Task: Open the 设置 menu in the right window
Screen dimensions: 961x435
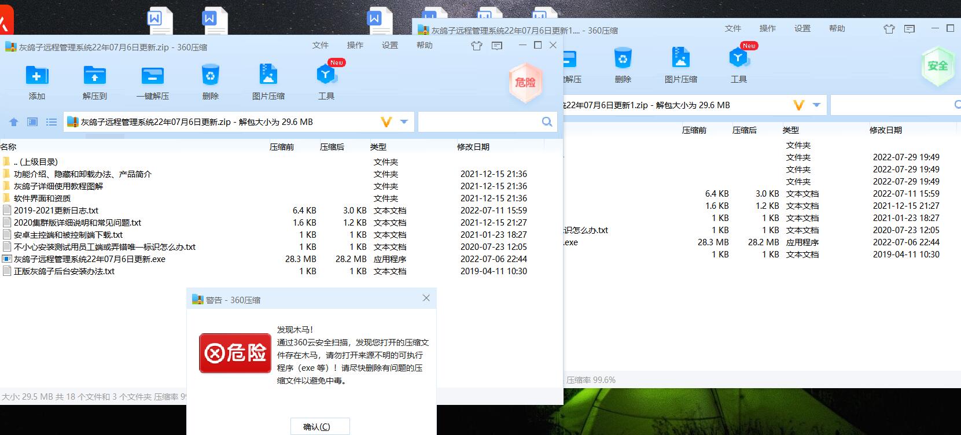Action: pos(802,28)
